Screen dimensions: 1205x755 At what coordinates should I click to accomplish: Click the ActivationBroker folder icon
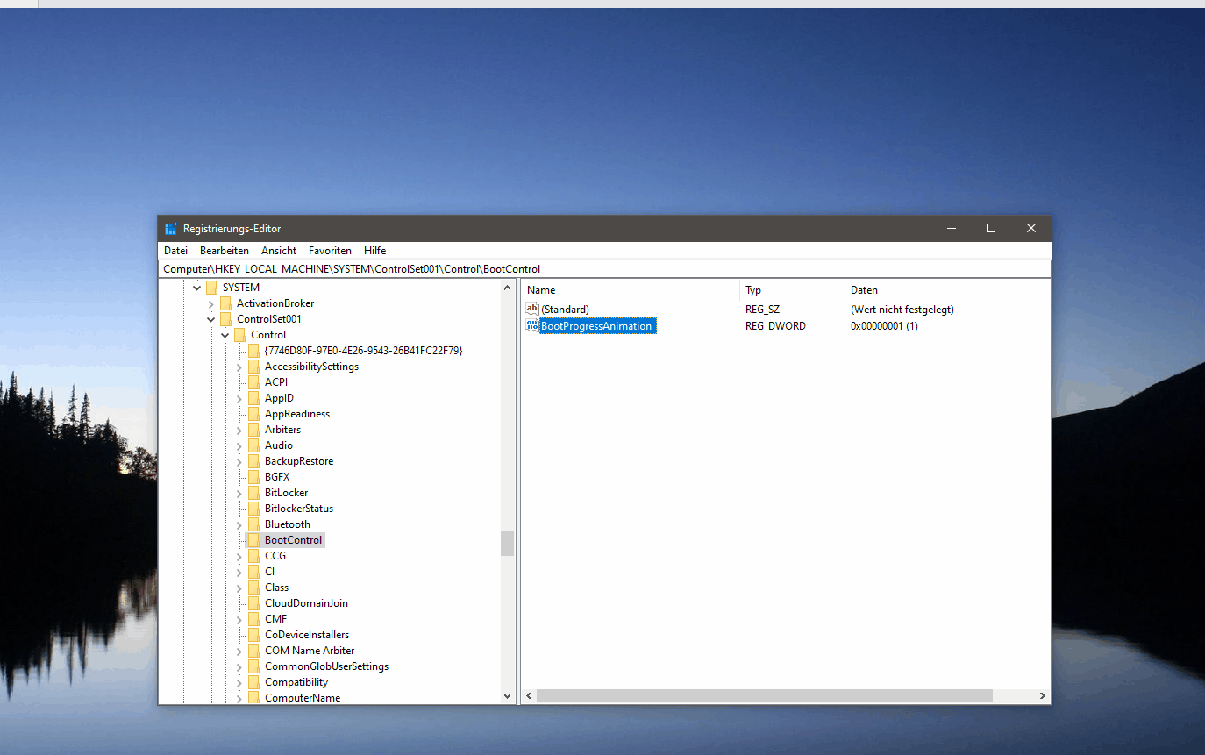click(x=225, y=303)
